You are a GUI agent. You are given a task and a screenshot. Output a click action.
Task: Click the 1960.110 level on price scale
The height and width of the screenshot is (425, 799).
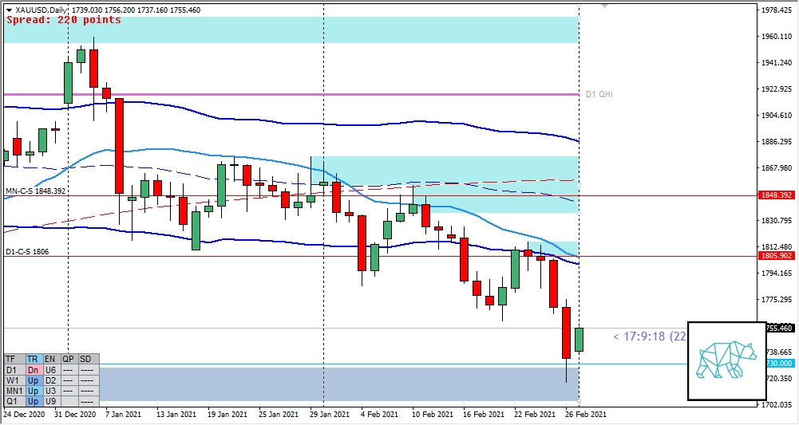coord(777,37)
